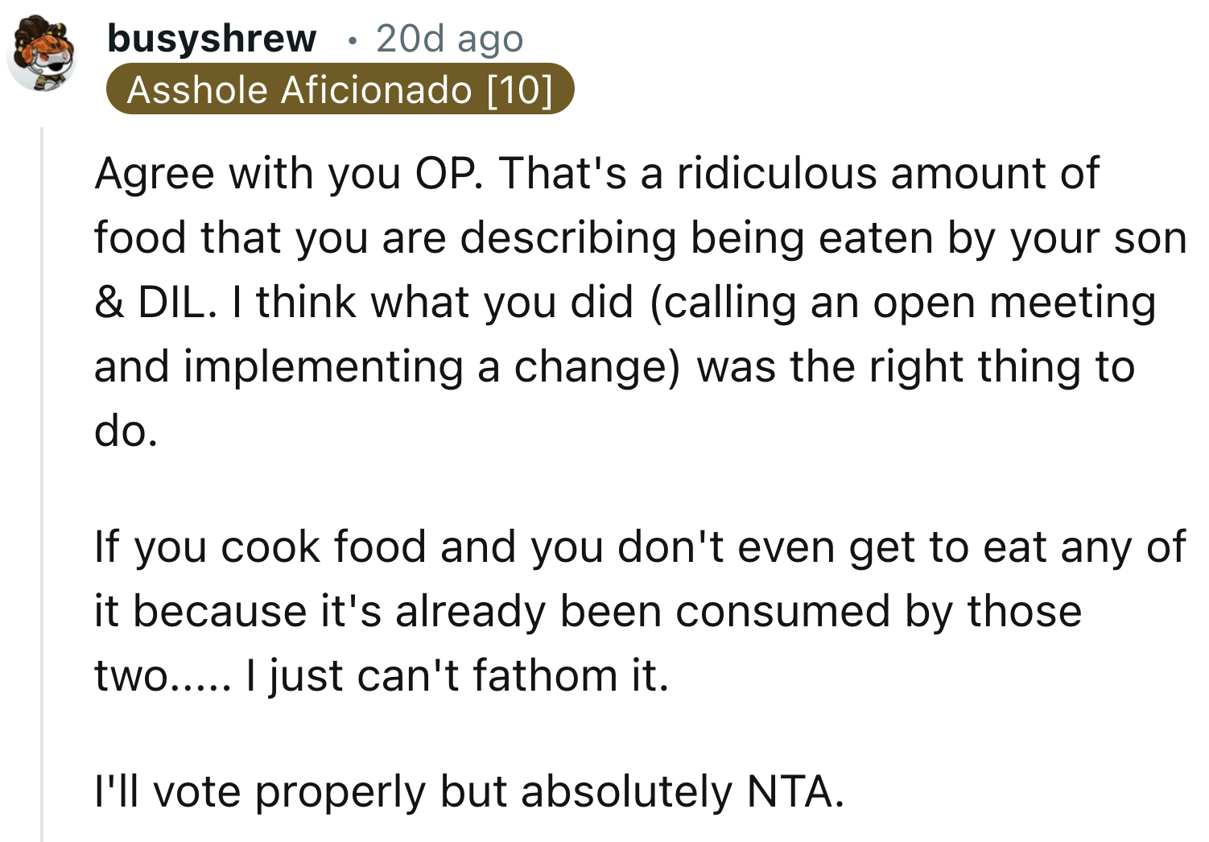Screen dimensions: 1209x842
Task: Click the Asshole Aficionado [10] flair badge
Action: pos(340,89)
